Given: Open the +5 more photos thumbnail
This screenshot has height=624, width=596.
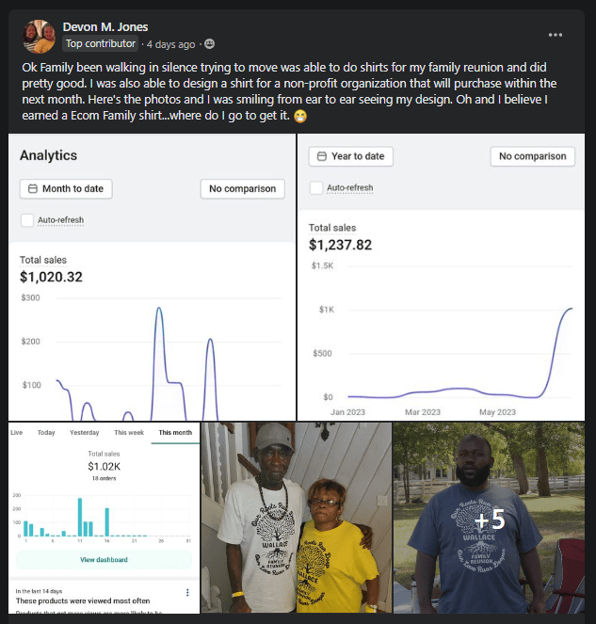Looking at the screenshot, I should click(489, 520).
